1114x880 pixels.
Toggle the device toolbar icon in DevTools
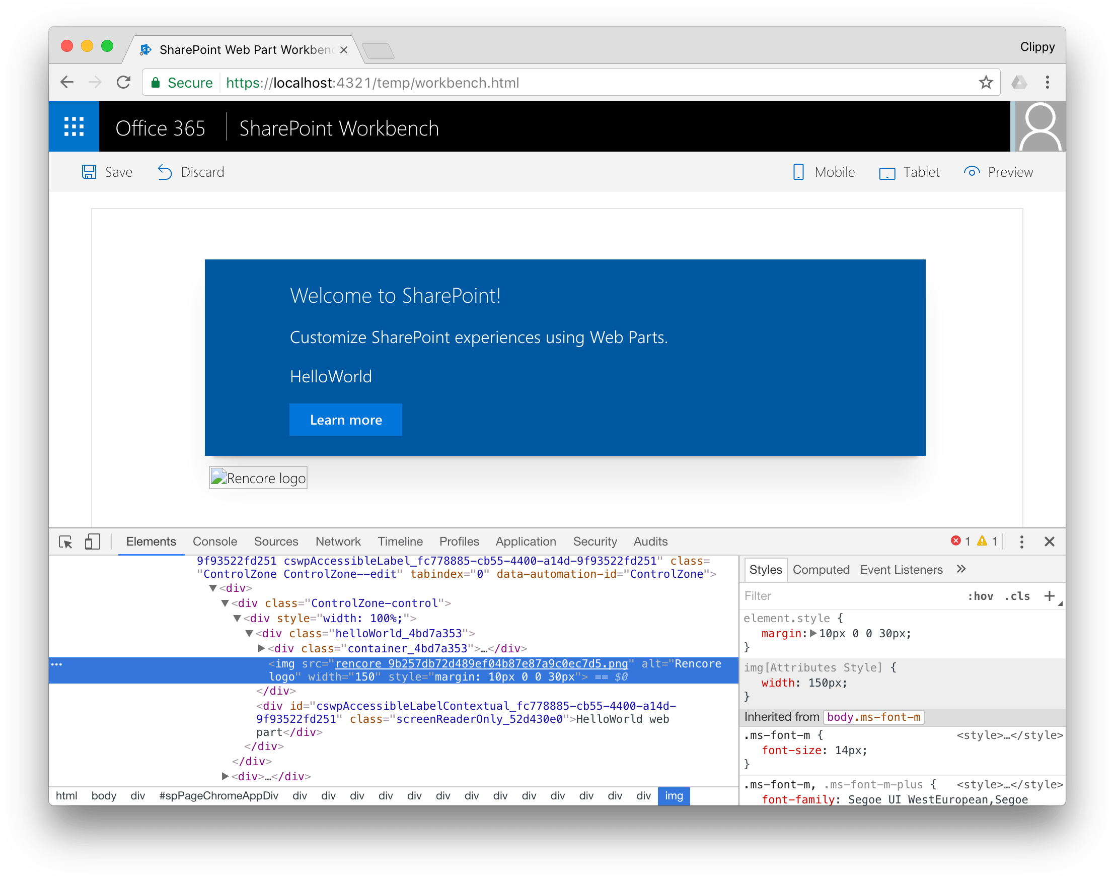pos(93,542)
